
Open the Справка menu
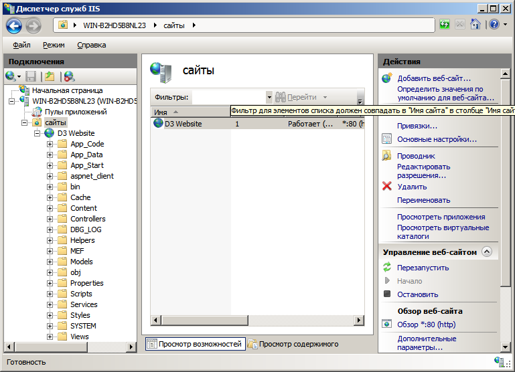[92, 45]
